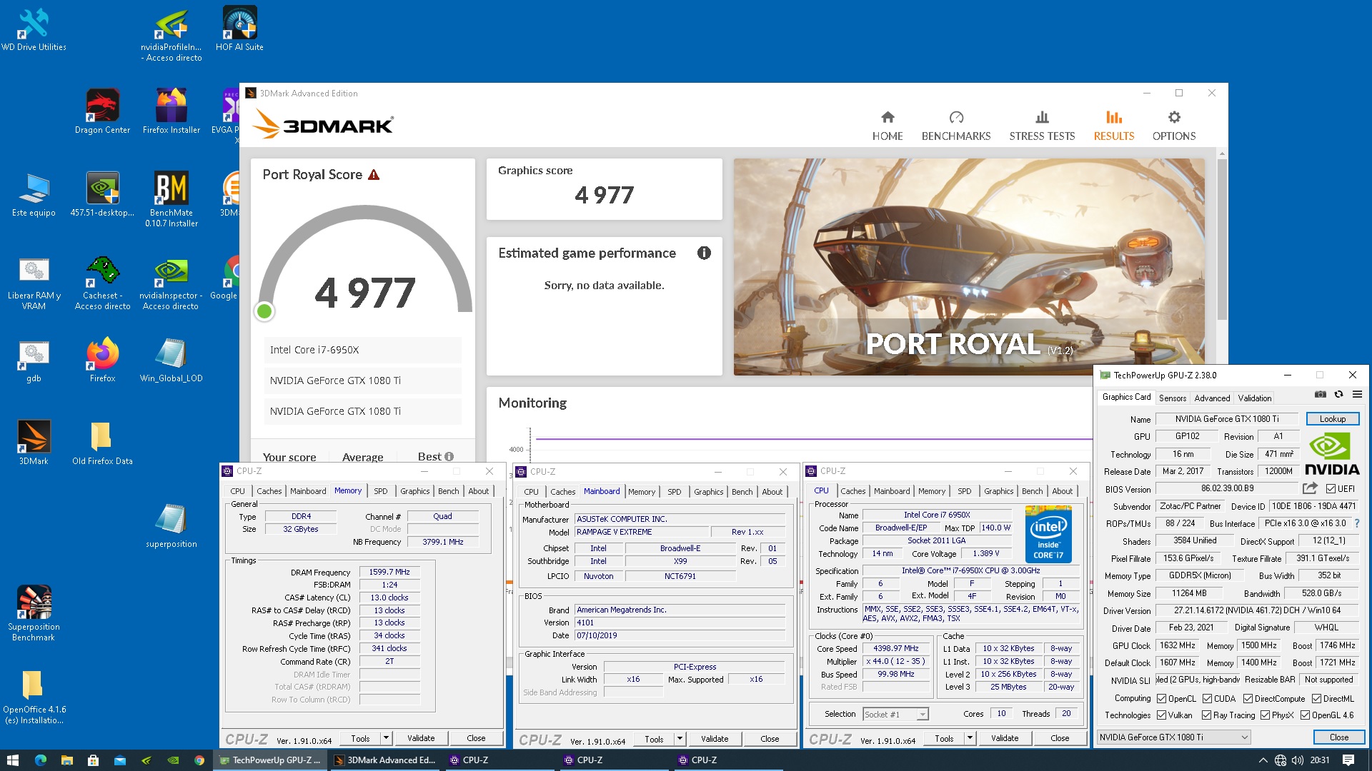The image size is (1372, 771).
Task: Switch to the Advanced tab in GPU-Z
Action: pos(1212,398)
